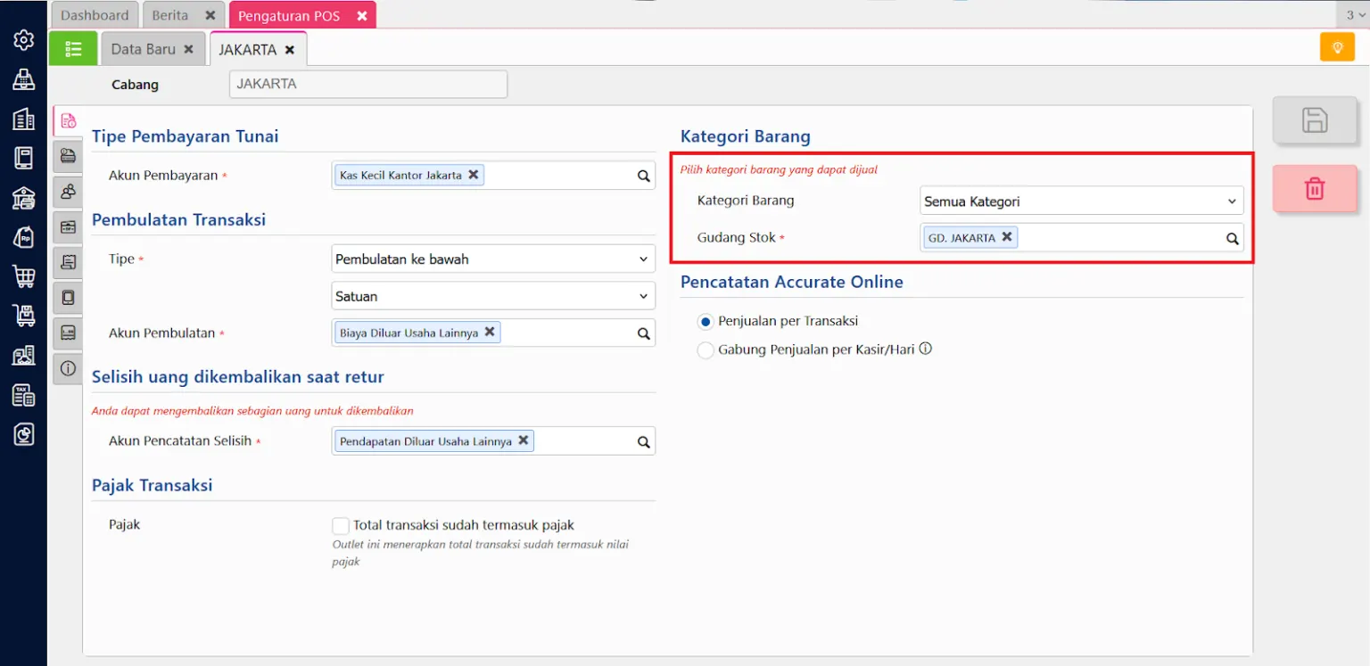Click Pajak Transaksi heading
This screenshot has width=1370, height=666.
point(153,485)
